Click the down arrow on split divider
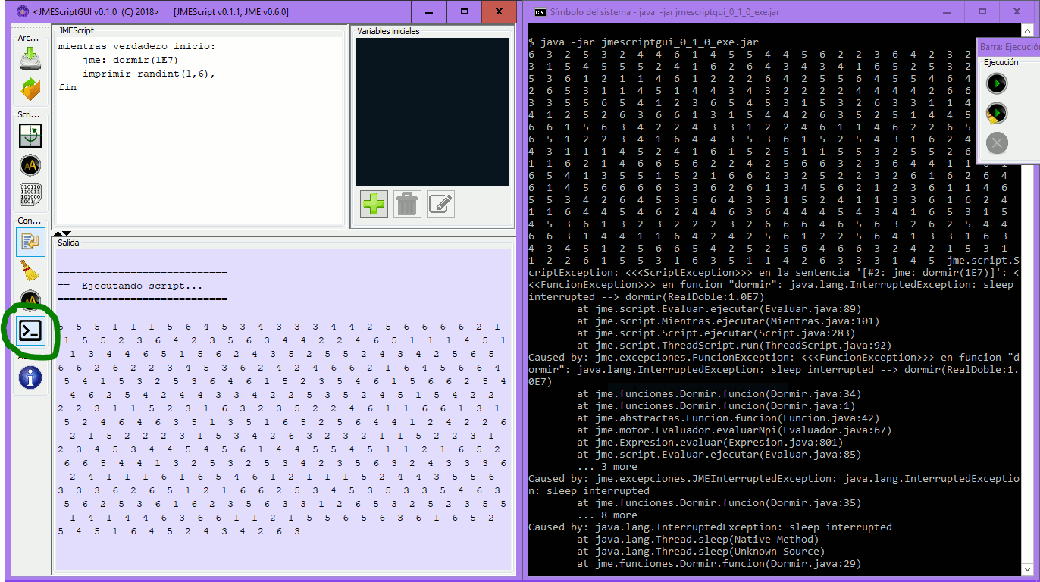This screenshot has height=582, width=1040. coord(67,233)
